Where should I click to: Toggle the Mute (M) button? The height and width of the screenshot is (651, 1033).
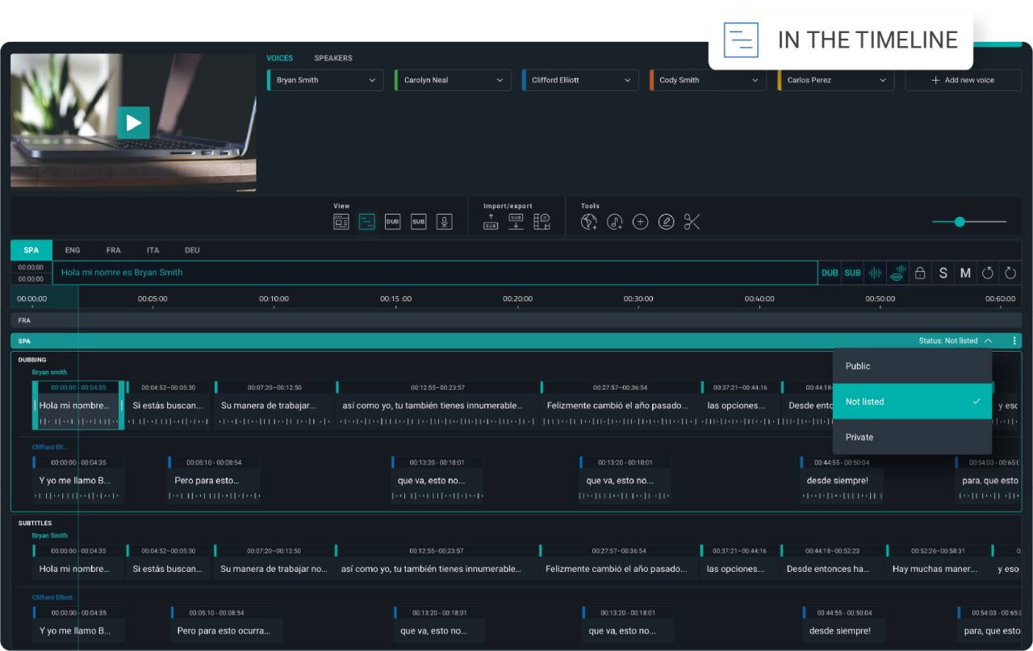965,273
